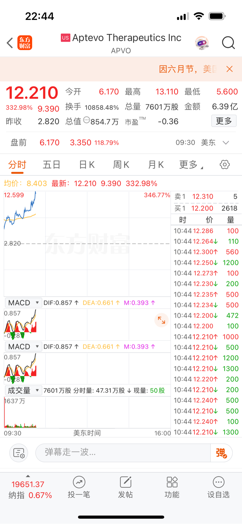Open the robot assistant avatar
Screen dimensions: 242x524
(202, 43)
